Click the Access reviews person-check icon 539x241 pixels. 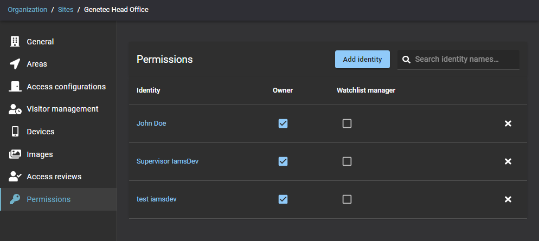pyautogui.click(x=15, y=177)
